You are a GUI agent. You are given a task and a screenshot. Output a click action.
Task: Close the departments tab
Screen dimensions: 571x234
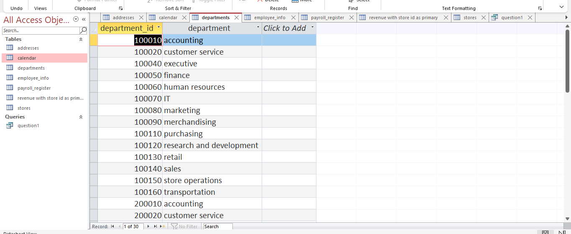click(x=237, y=18)
